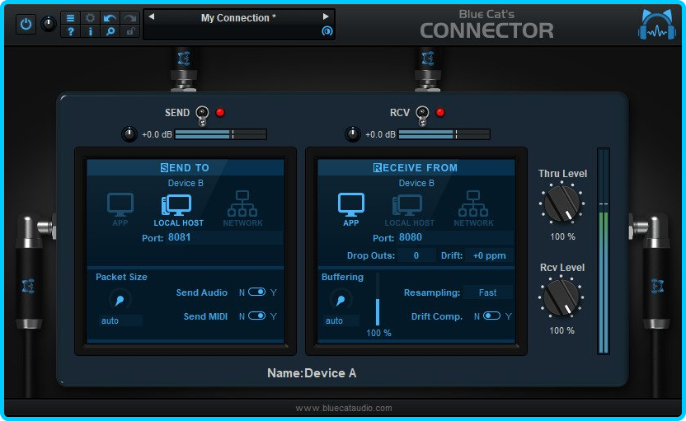Click the SEND level meter bar
686x421 pixels.
(221, 134)
